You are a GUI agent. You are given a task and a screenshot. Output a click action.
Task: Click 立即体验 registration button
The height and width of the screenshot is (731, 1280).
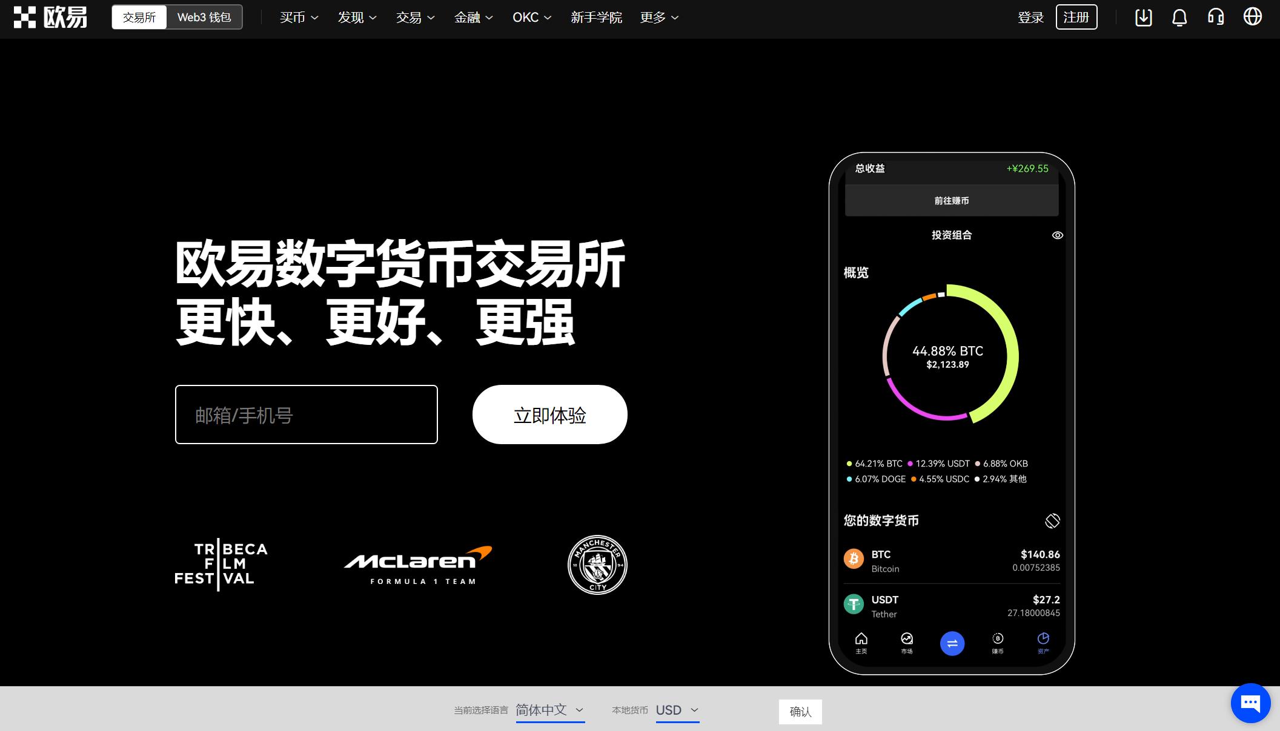pyautogui.click(x=549, y=415)
